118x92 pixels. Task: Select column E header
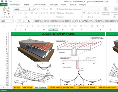53,30
